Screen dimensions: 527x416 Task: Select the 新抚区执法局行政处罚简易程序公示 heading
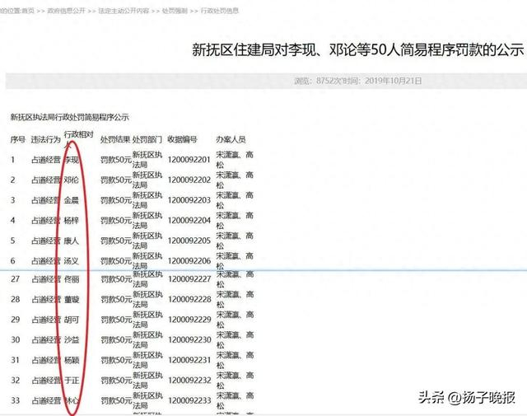click(x=69, y=117)
